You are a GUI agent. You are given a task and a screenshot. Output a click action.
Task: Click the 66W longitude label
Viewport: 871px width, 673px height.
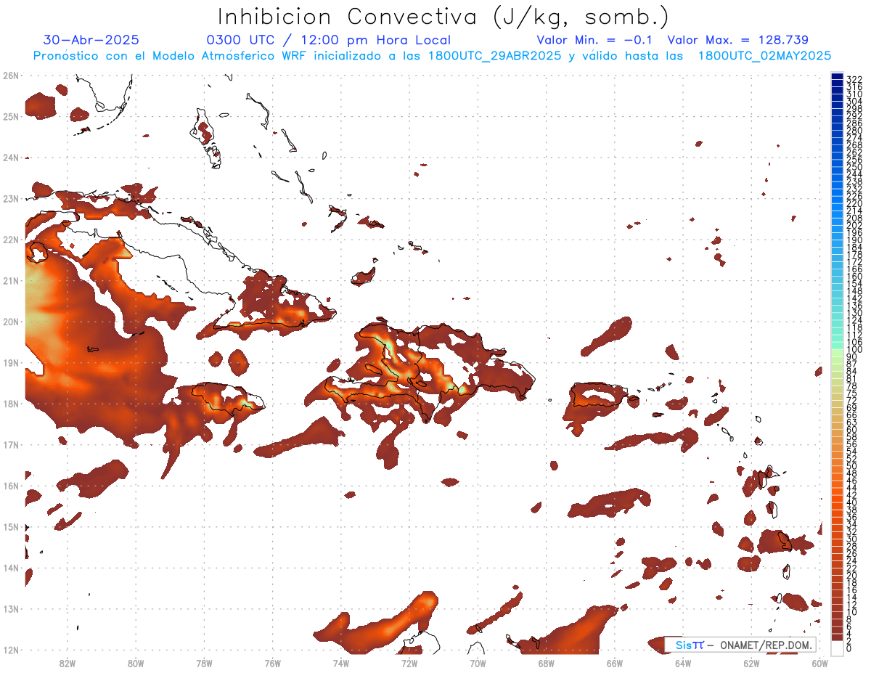tap(614, 663)
